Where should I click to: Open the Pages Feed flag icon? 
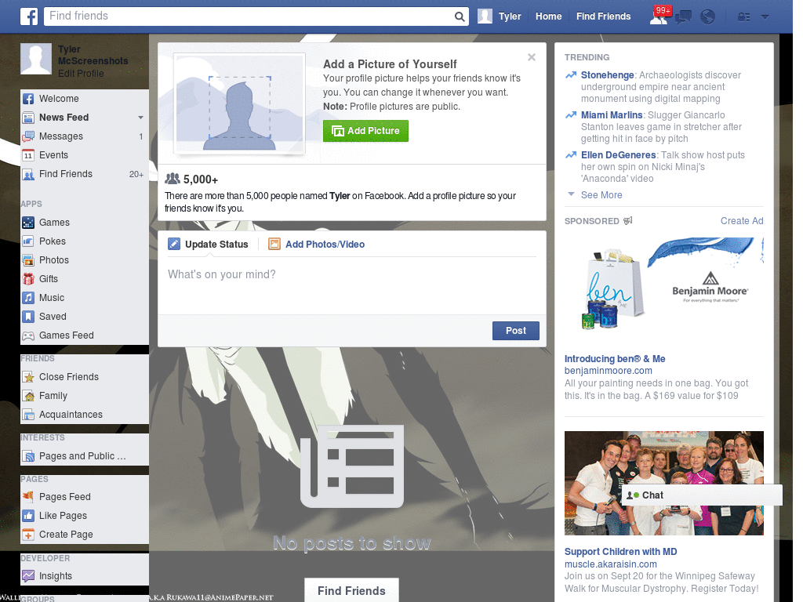point(28,496)
